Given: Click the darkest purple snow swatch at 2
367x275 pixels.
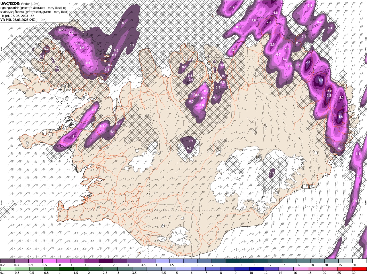Looking at the screenshot, I should (x=106, y=261).
